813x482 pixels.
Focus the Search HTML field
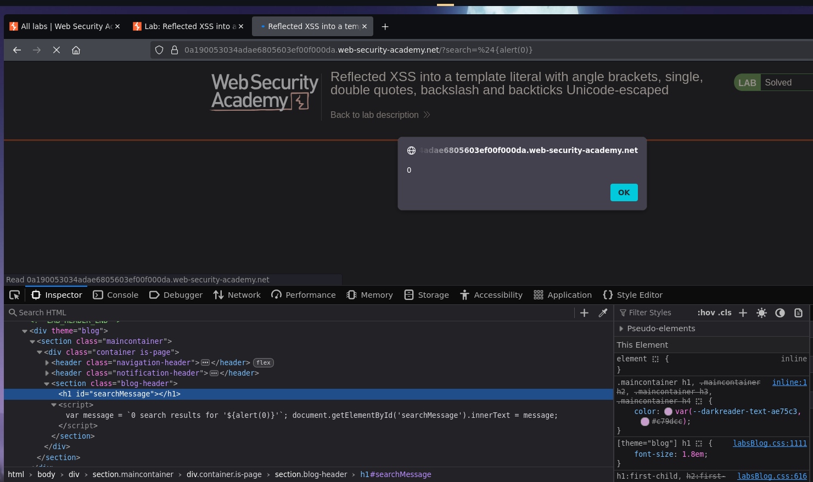290,313
